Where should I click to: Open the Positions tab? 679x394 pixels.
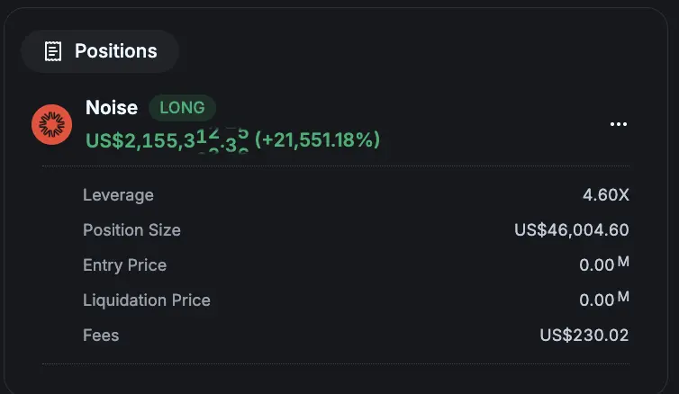(100, 51)
